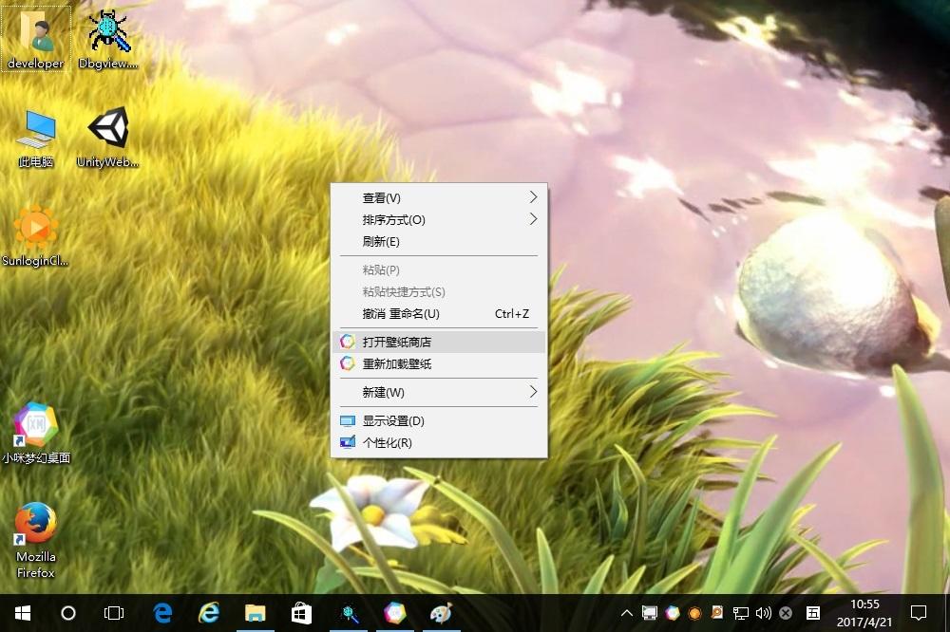Open File Explorer from taskbar
The width and height of the screenshot is (950, 632).
[x=255, y=613]
